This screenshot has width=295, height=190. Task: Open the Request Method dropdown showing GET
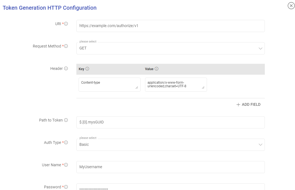pyautogui.click(x=170, y=48)
